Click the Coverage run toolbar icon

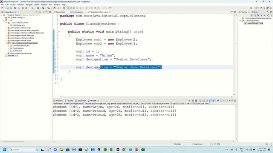click(x=43, y=8)
